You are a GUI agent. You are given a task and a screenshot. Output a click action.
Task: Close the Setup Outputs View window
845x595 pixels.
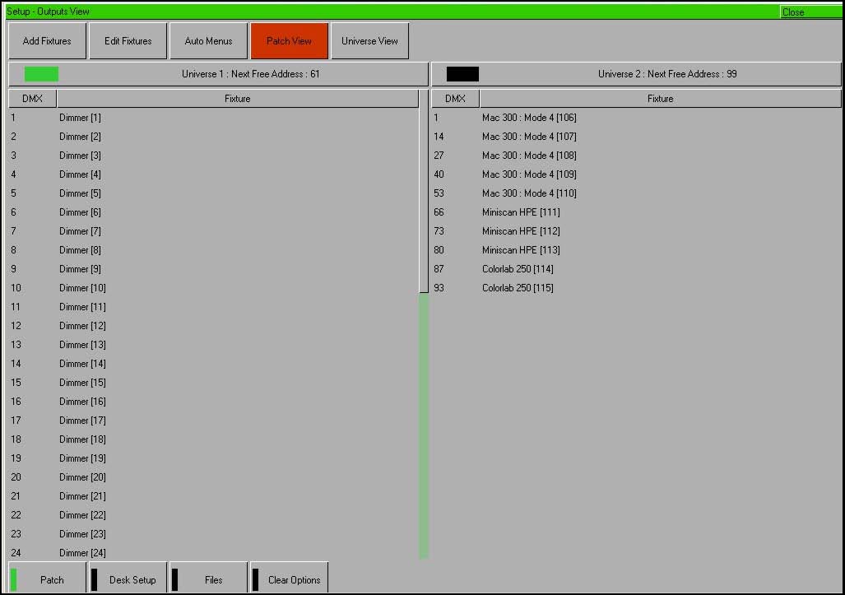(810, 12)
